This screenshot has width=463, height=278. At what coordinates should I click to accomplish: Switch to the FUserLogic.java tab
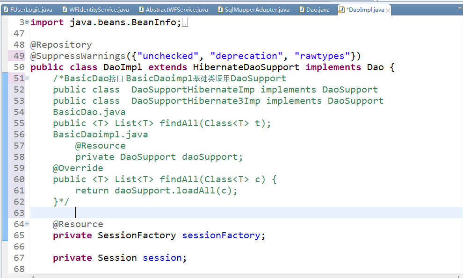point(28,10)
